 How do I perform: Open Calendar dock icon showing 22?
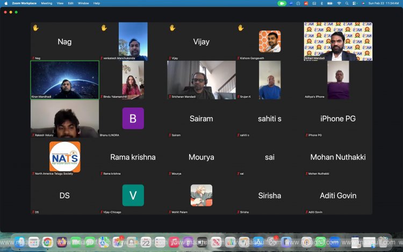pos(146,242)
